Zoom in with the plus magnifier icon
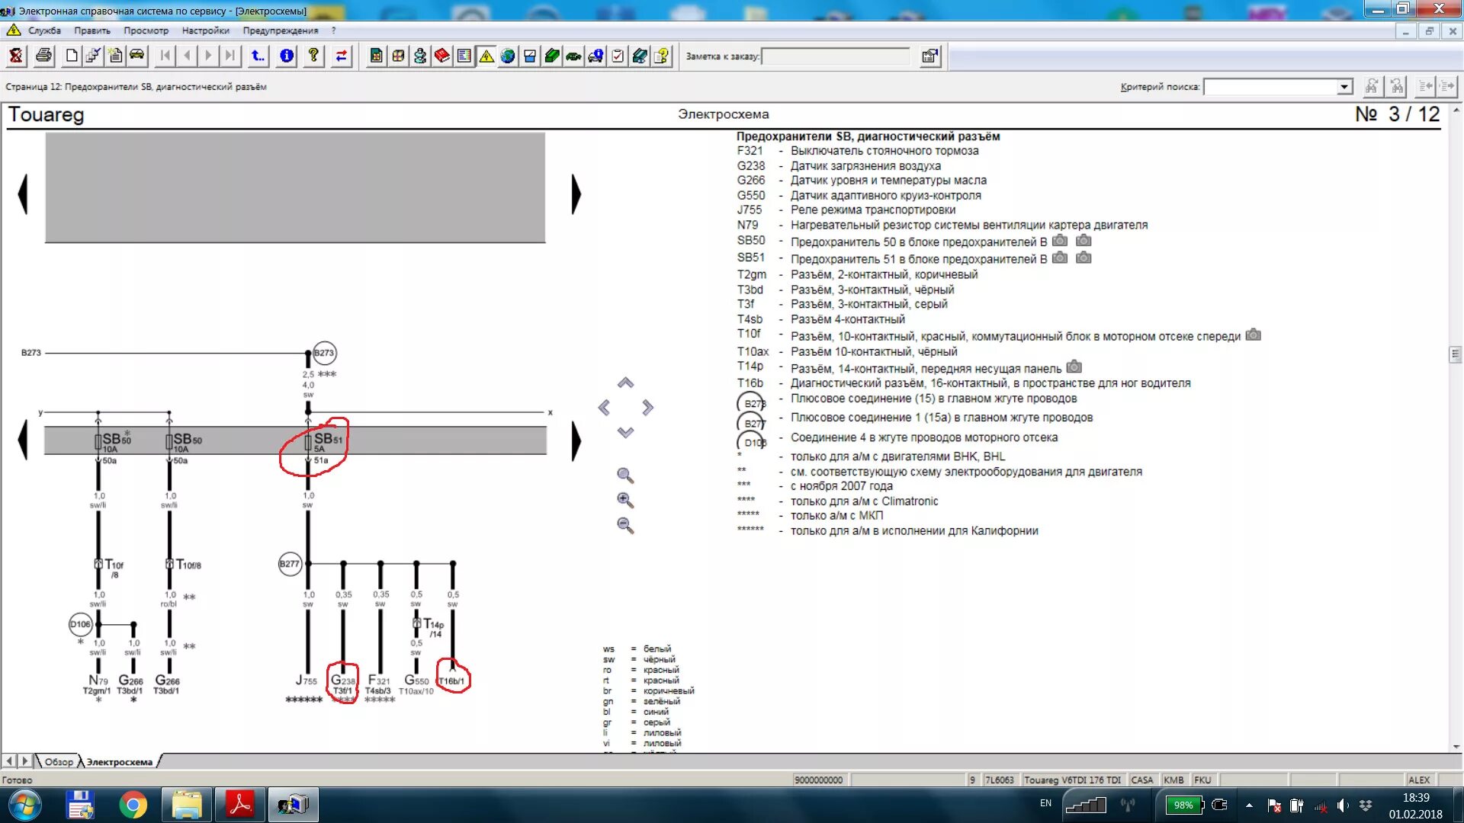The height and width of the screenshot is (823, 1464). click(x=625, y=501)
